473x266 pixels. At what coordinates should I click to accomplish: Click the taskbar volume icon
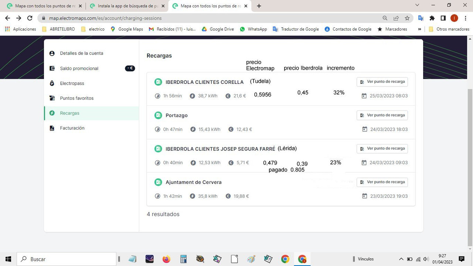(426, 259)
